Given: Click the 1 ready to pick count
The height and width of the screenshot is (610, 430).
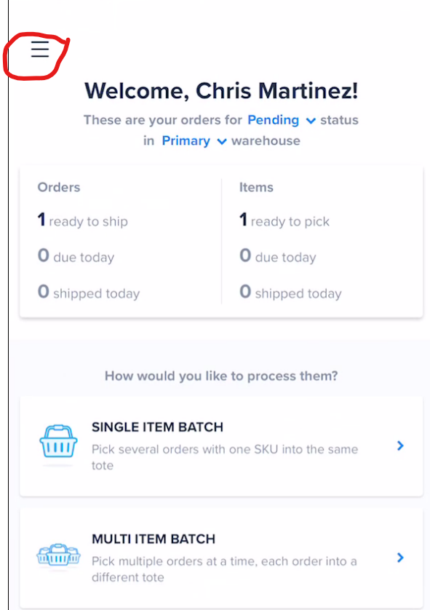Looking at the screenshot, I should click(284, 220).
